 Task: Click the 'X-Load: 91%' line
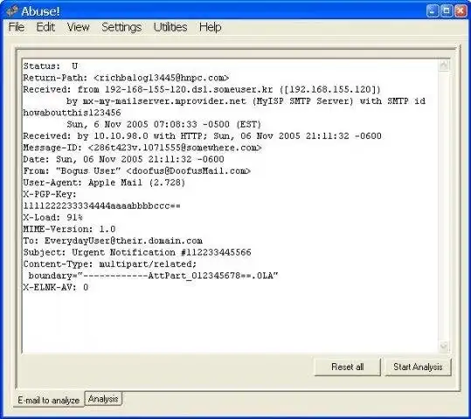pyautogui.click(x=52, y=217)
